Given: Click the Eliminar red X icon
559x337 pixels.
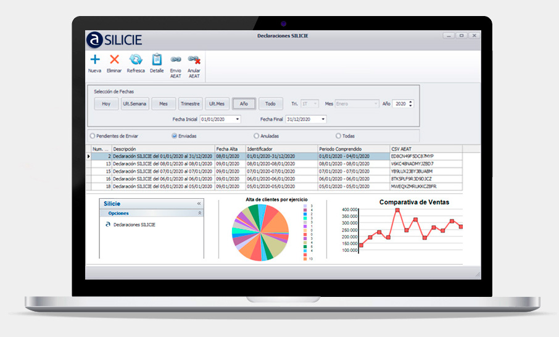Looking at the screenshot, I should [114, 60].
